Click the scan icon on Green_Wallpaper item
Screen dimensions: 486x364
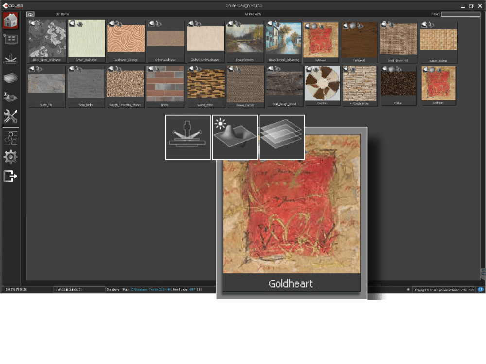click(x=72, y=24)
